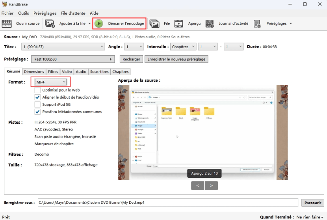This screenshot has width=327, height=220.
Task: Open the Aide menu
Action: 94,13
